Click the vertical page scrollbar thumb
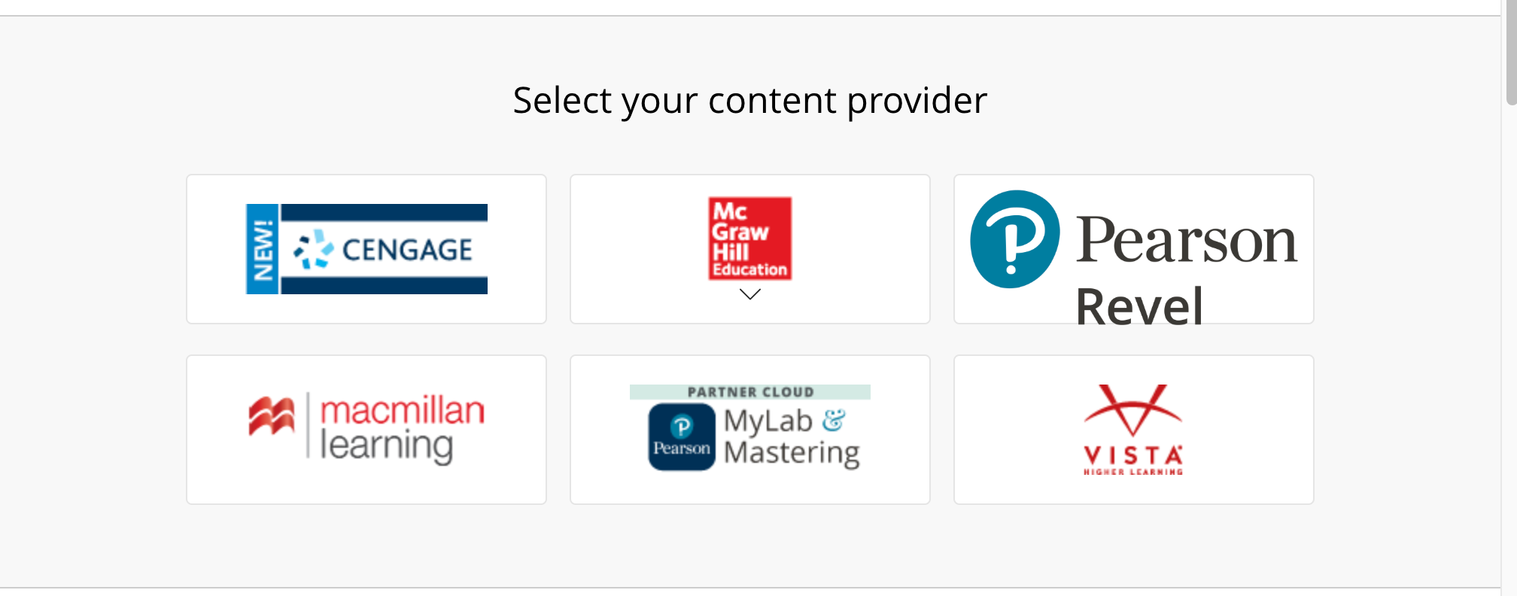Image resolution: width=1517 pixels, height=596 pixels. [1511, 53]
